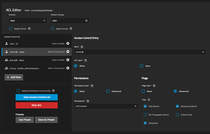Screen dimensions: 210x134
Task: Select the Deny ACL type
Action: click(x=142, y=66)
